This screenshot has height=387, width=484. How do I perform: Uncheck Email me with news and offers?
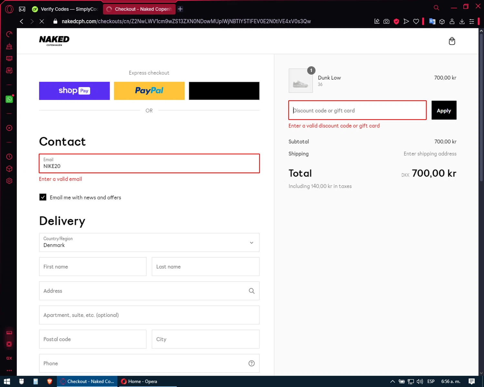click(43, 197)
